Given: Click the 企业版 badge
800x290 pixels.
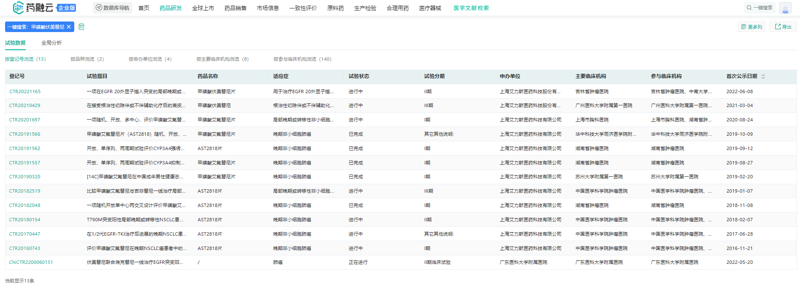Looking at the screenshot, I should [x=67, y=8].
